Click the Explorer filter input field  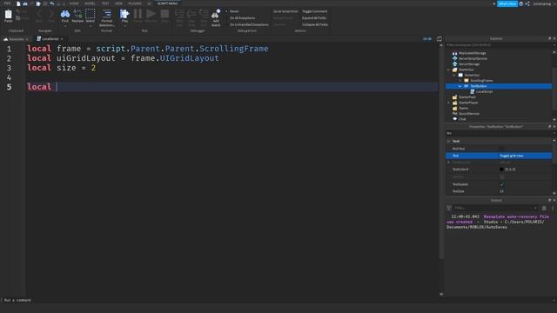[x=499, y=44]
